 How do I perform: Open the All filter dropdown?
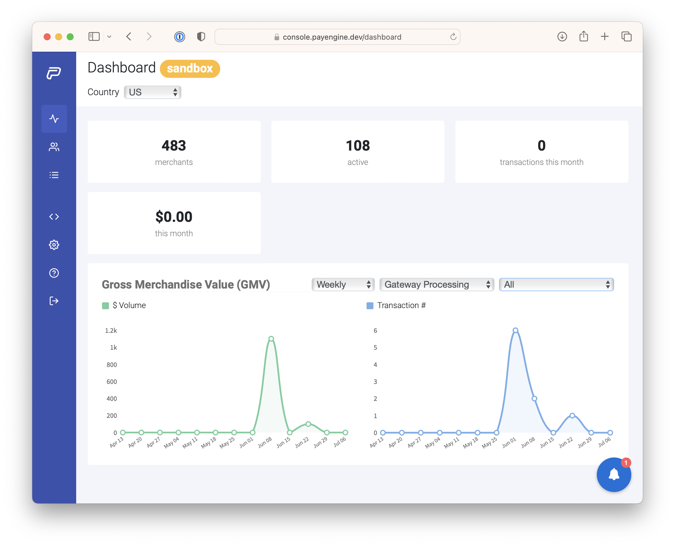click(x=556, y=284)
